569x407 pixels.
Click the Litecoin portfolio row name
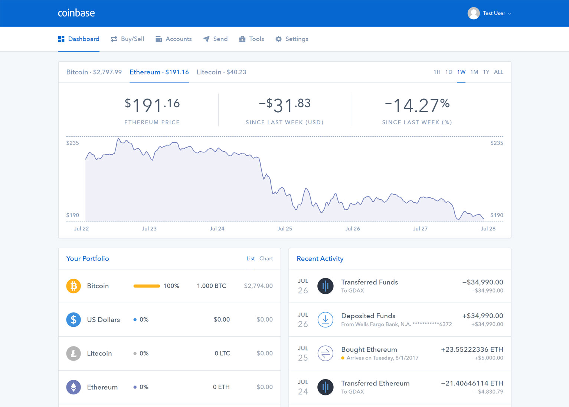[99, 353]
